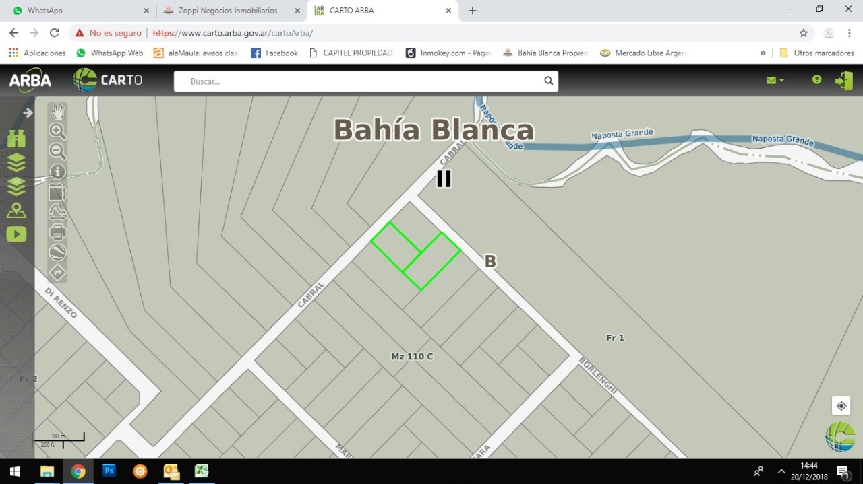Open the binoculars search panel
Image resolution: width=863 pixels, height=484 pixels.
pos(16,139)
